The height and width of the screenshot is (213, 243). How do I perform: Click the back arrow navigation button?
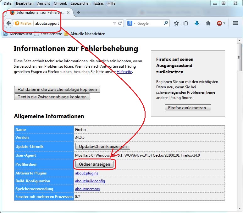pos(8,23)
